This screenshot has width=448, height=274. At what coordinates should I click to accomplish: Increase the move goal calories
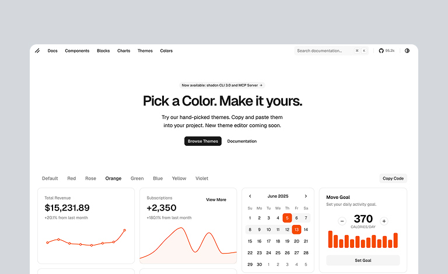pos(384,221)
